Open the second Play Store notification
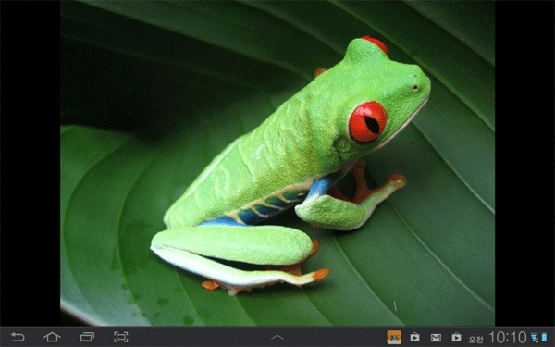 pyautogui.click(x=456, y=337)
